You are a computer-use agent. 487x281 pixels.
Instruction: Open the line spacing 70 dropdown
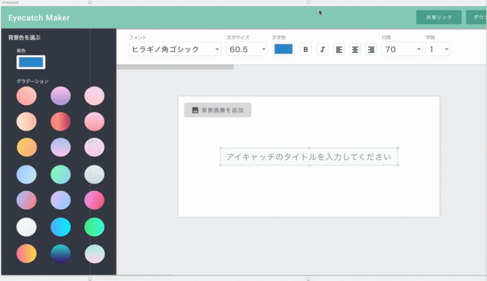[402, 49]
